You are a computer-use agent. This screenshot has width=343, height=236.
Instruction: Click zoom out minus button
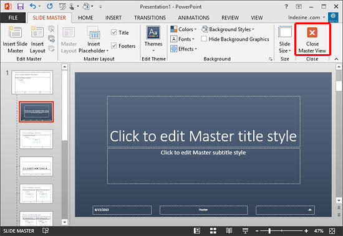257,231
